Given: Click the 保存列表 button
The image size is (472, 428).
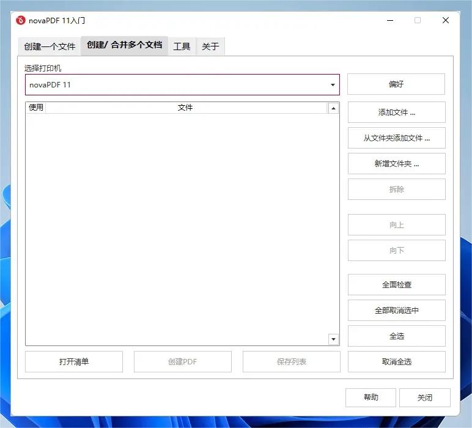Looking at the screenshot, I should click(x=292, y=361).
